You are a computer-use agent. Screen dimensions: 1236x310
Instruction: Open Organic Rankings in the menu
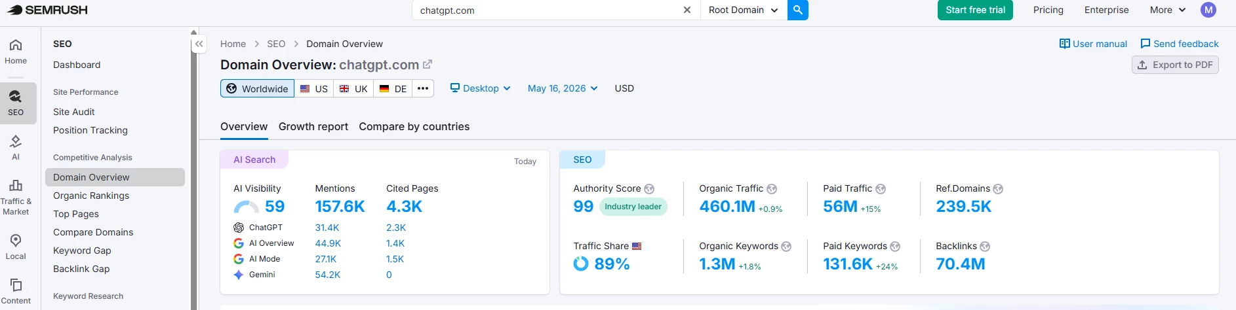click(x=91, y=196)
